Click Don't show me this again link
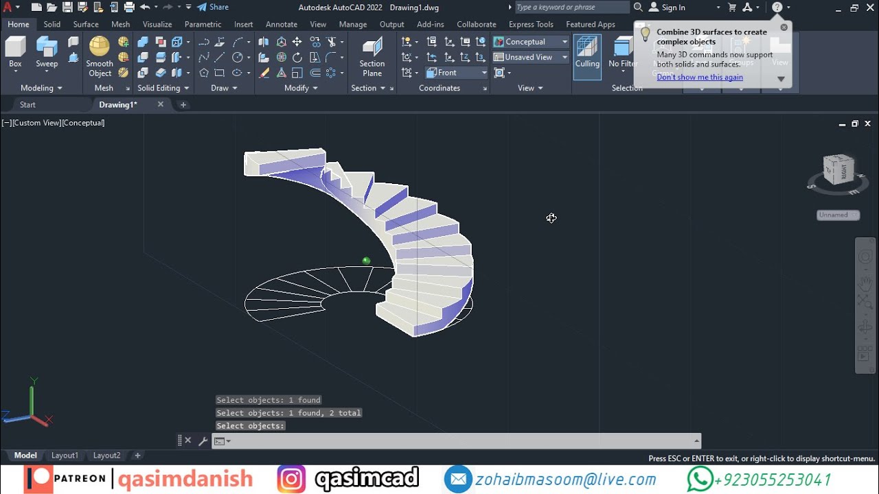The image size is (879, 494). pos(700,77)
